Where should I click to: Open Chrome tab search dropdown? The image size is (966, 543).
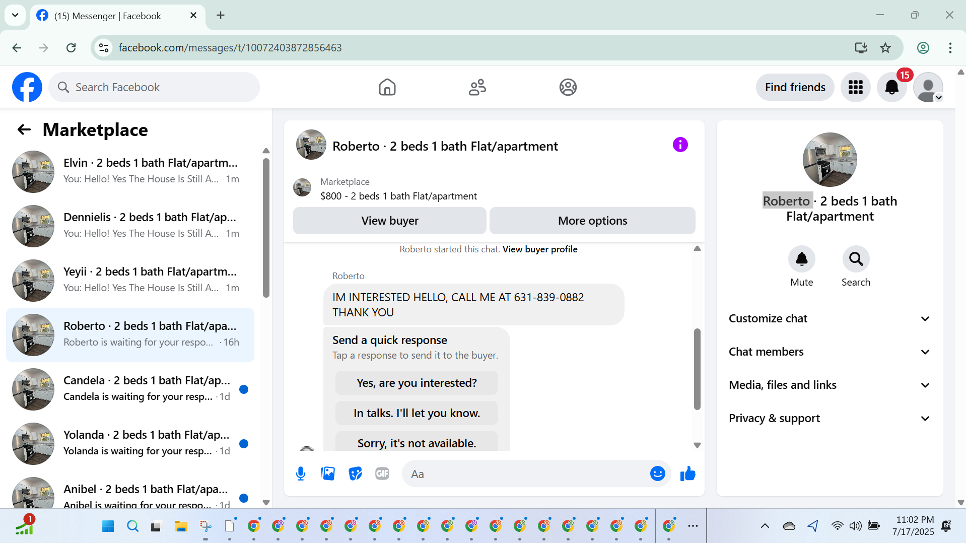[x=15, y=15]
